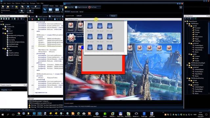The width and height of the screenshot is (210, 118).
Task: Open IDE Settings from the toolbar
Action: (x=30, y=11)
